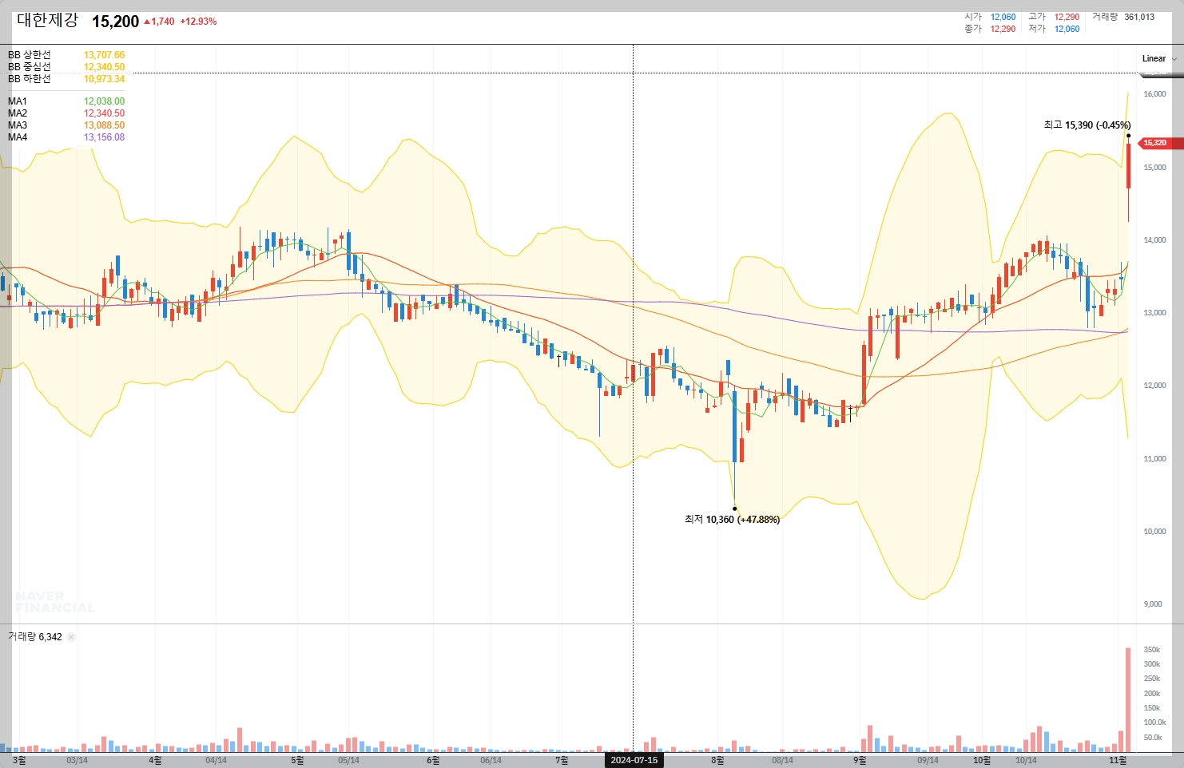Image resolution: width=1184 pixels, height=768 pixels.
Task: Remove the 거래량 volume indicator with its X
Action: click(x=71, y=637)
